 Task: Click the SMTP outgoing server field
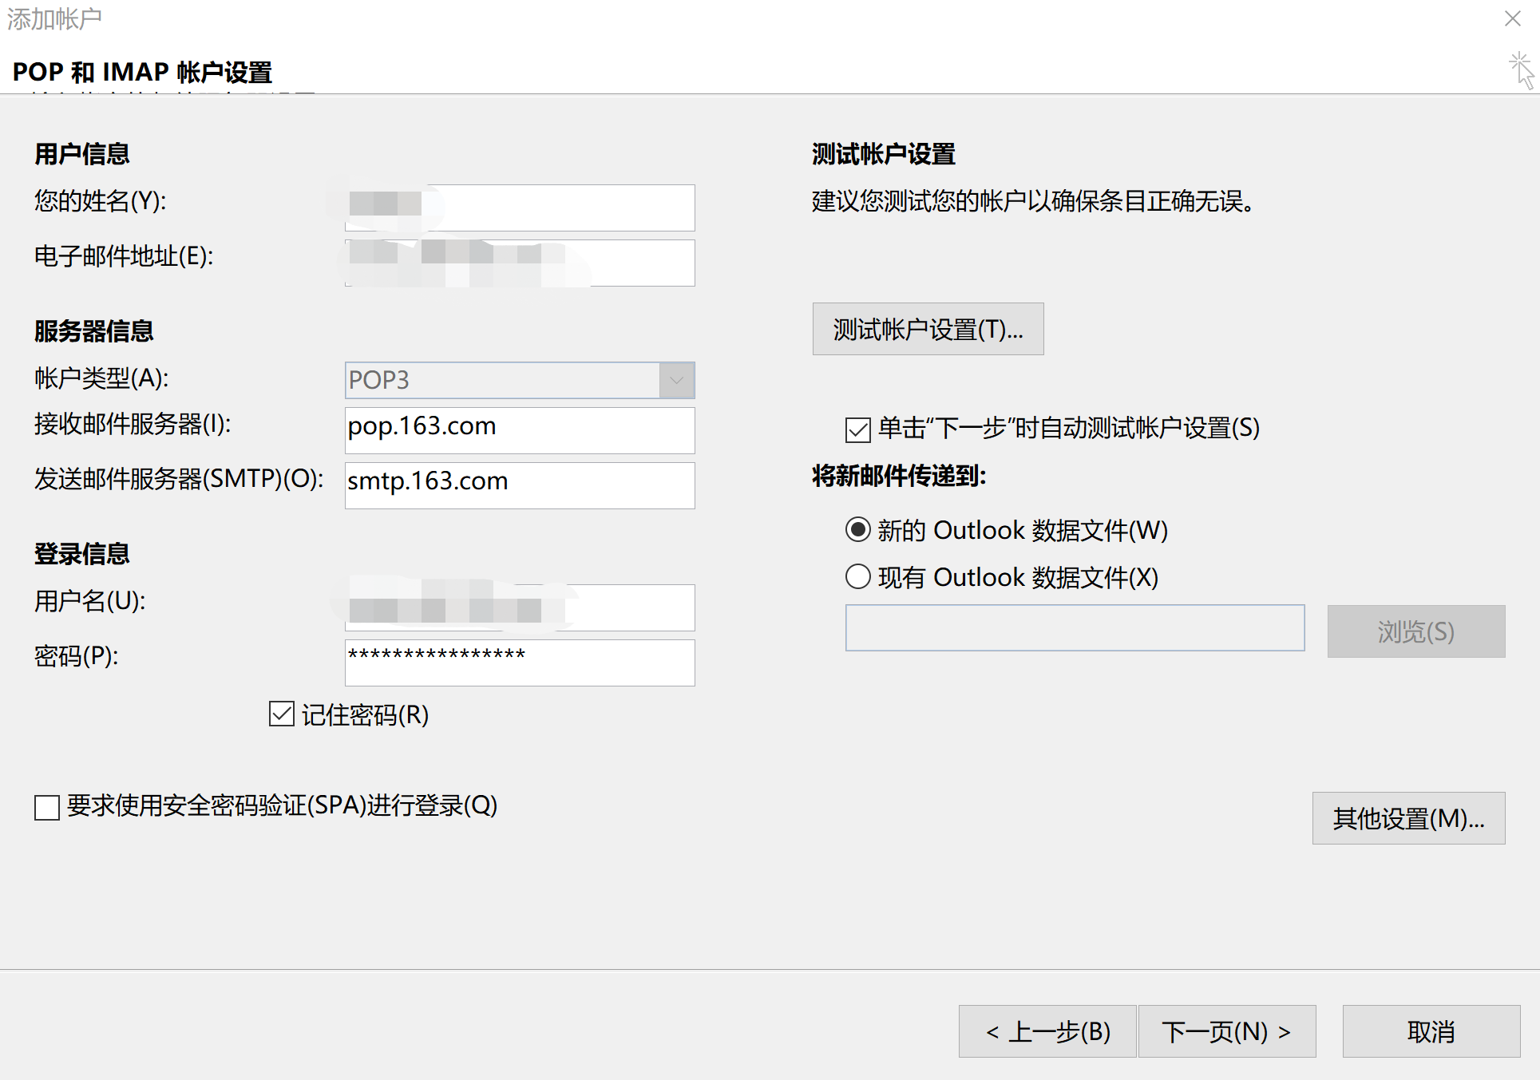point(519,485)
